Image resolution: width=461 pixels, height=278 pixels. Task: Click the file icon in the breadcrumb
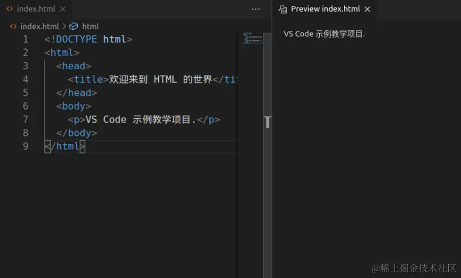point(13,27)
